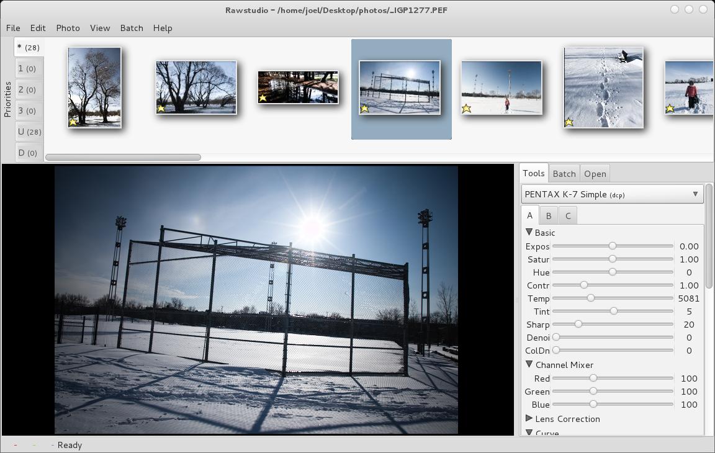This screenshot has width=715, height=453.
Task: Select priority 1 tab
Action: click(x=29, y=69)
